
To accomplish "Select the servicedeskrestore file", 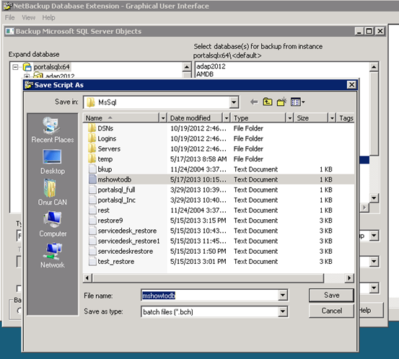I will tap(126, 251).
